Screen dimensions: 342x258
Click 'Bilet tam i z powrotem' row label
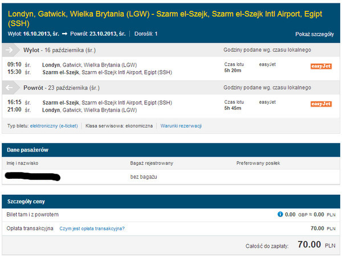pos(32,215)
